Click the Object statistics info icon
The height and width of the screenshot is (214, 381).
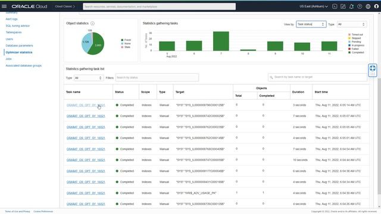(x=92, y=23)
